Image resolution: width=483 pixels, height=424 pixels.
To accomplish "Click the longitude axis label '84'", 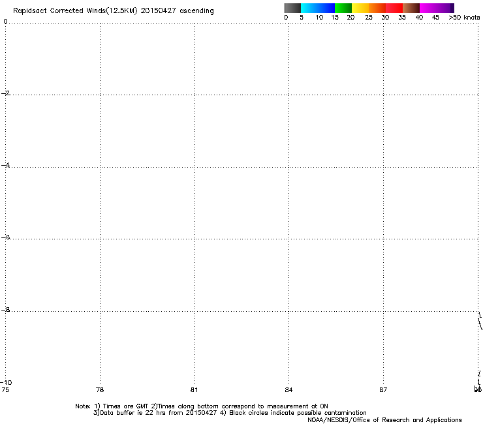I will (x=288, y=390).
